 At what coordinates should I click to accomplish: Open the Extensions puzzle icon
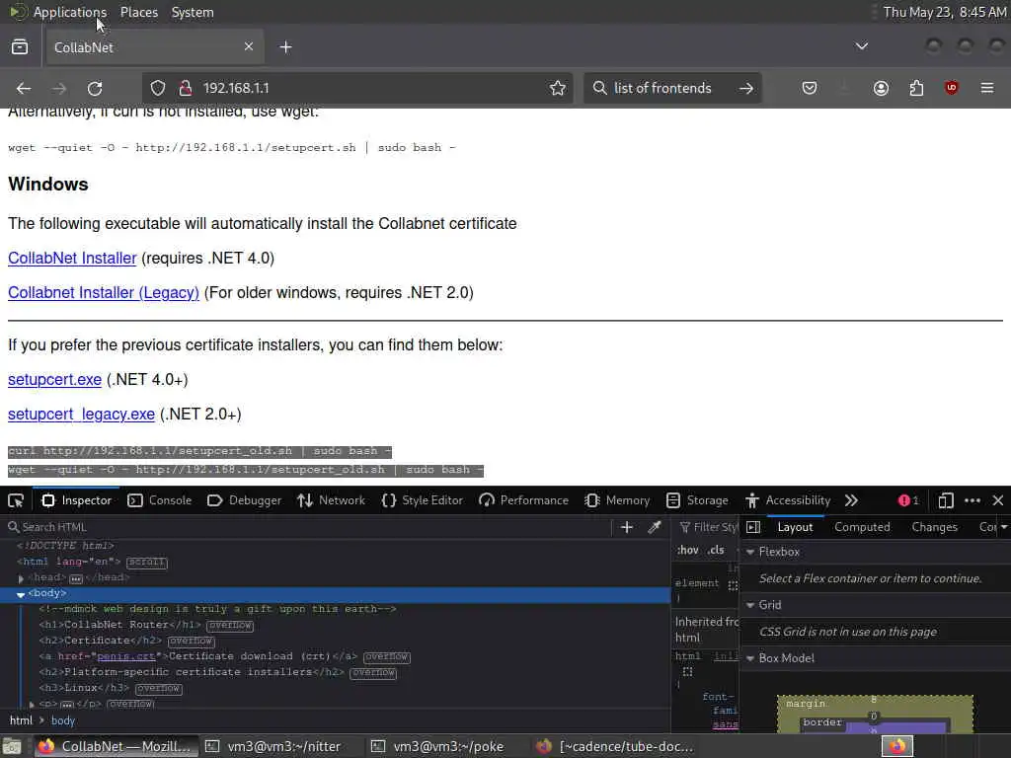[x=916, y=88]
